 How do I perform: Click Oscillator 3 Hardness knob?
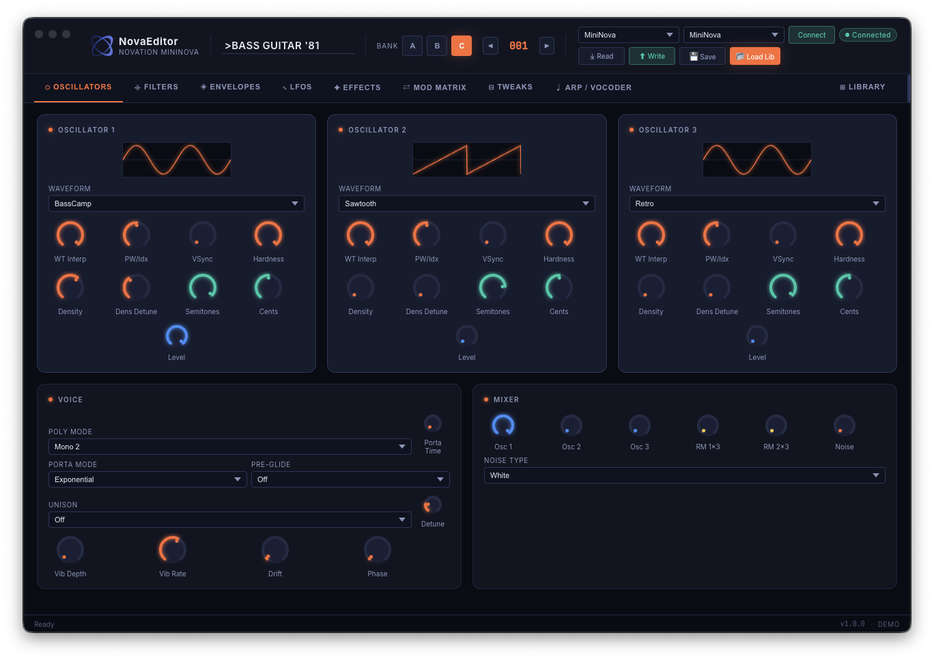point(849,235)
